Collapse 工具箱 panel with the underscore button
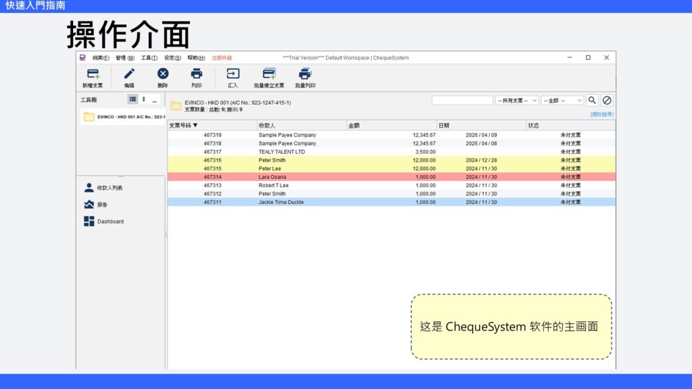This screenshot has width=692, height=389. pos(155,100)
